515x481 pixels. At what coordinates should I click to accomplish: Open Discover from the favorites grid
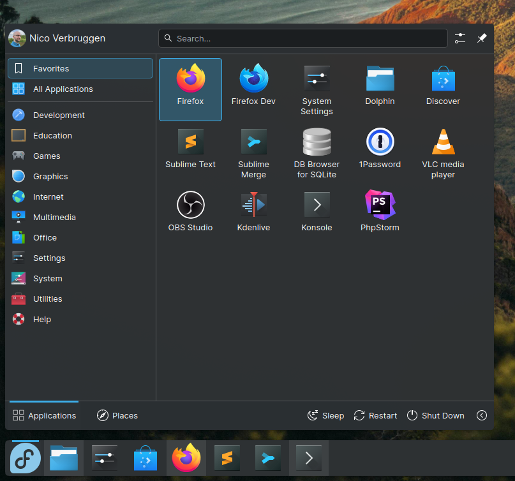[443, 89]
